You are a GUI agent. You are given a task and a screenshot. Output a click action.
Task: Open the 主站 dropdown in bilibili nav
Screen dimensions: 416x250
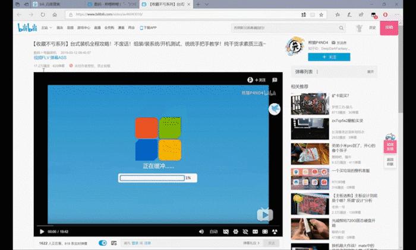pyautogui.click(x=46, y=27)
